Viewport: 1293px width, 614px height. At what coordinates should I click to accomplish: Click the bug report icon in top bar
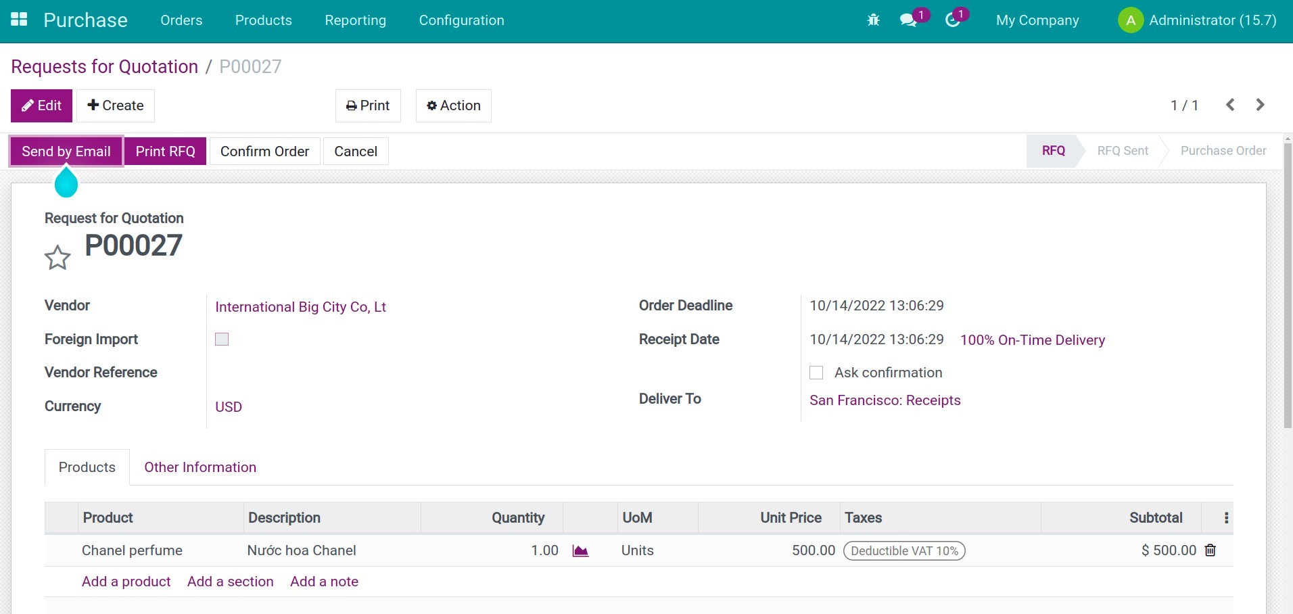pos(873,20)
